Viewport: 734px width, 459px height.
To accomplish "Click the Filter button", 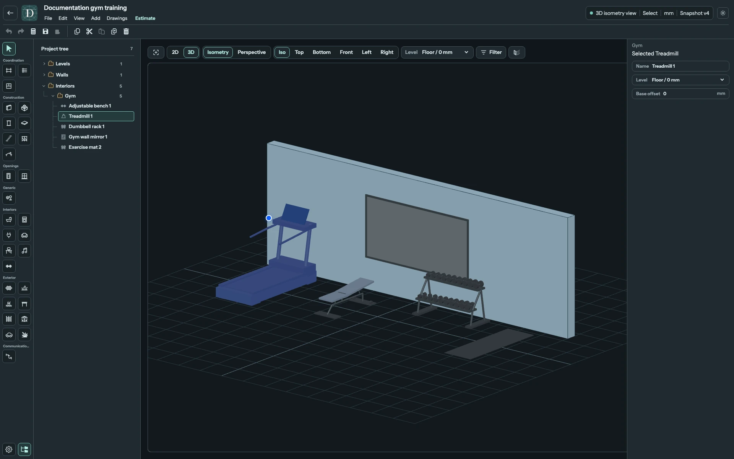I will point(491,52).
